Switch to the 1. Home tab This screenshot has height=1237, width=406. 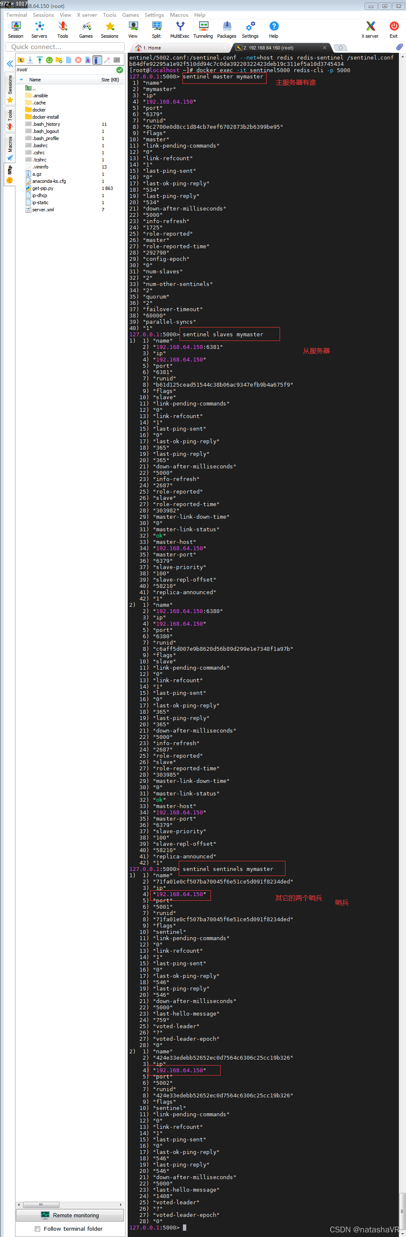pyautogui.click(x=180, y=47)
